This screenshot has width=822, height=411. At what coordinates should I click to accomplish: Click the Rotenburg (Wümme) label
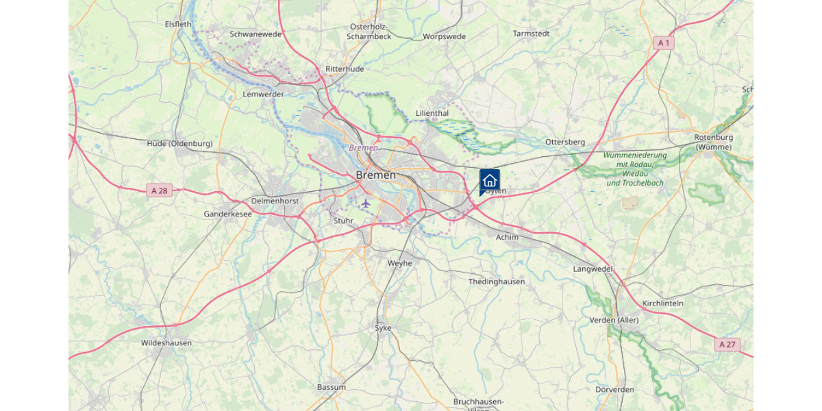click(x=714, y=142)
